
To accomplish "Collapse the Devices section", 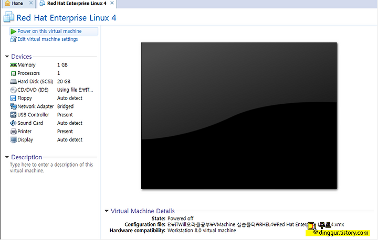I will (7, 57).
